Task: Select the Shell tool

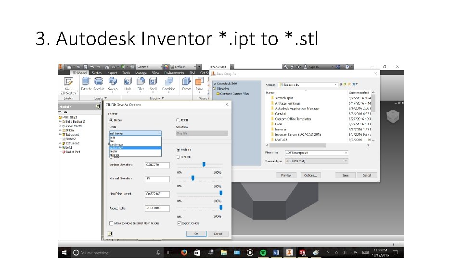Action: click(153, 84)
